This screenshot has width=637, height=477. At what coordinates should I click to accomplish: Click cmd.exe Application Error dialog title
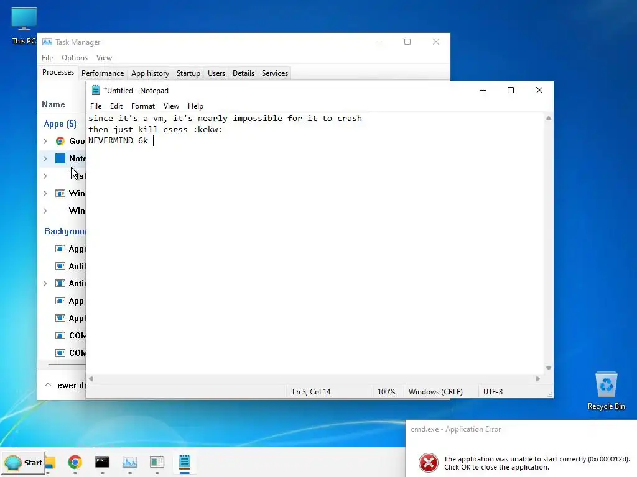coord(455,429)
